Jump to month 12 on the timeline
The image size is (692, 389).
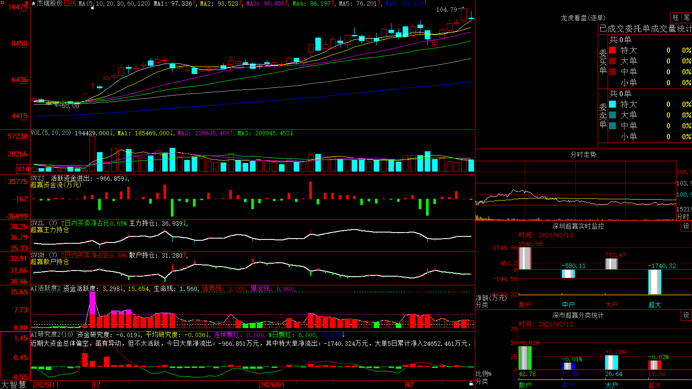[x=96, y=385]
